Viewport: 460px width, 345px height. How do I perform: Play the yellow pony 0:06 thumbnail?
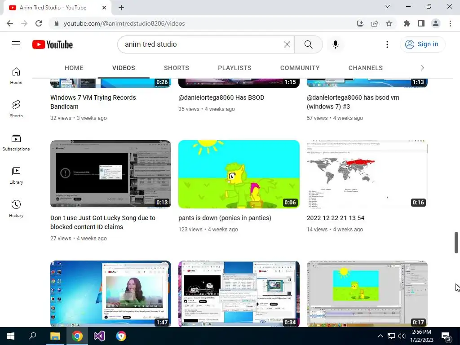tap(239, 174)
